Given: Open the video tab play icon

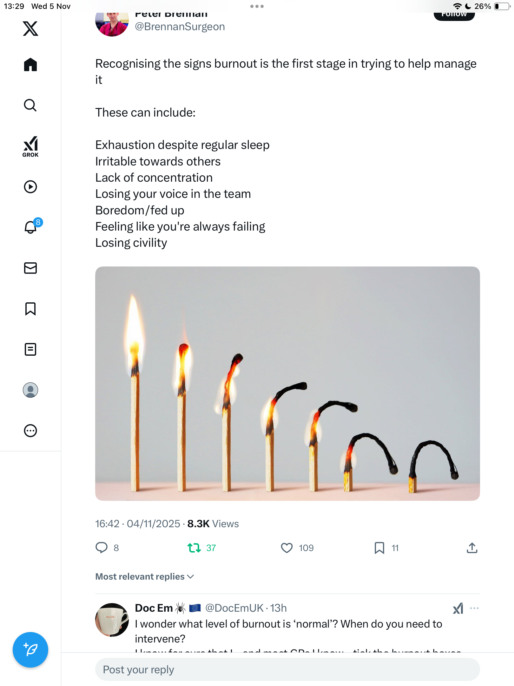Looking at the screenshot, I should [30, 187].
